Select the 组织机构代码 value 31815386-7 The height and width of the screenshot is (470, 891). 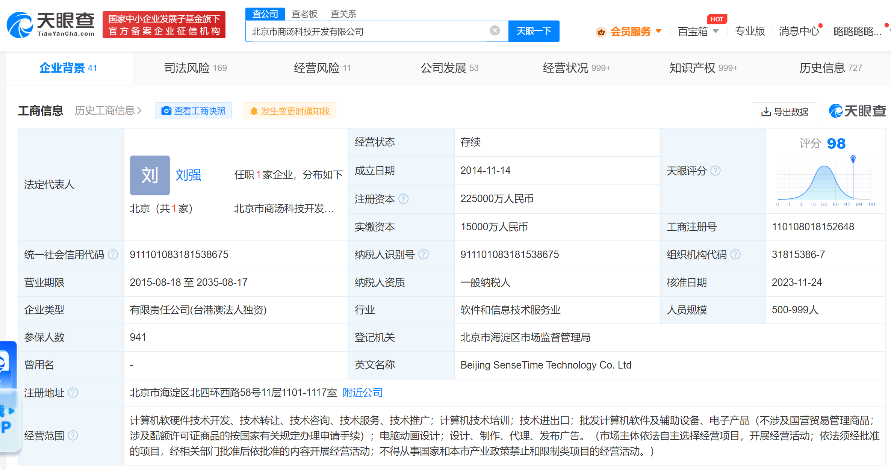point(798,255)
